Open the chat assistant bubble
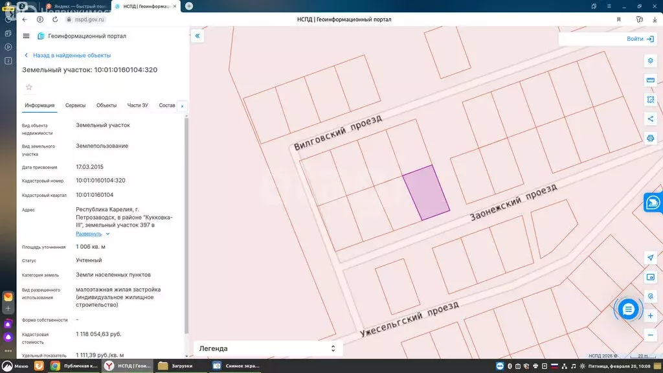Viewport: 663px width, 373px height. 628,310
